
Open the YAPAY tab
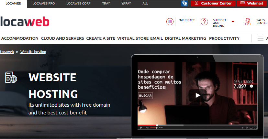[x=126, y=4]
